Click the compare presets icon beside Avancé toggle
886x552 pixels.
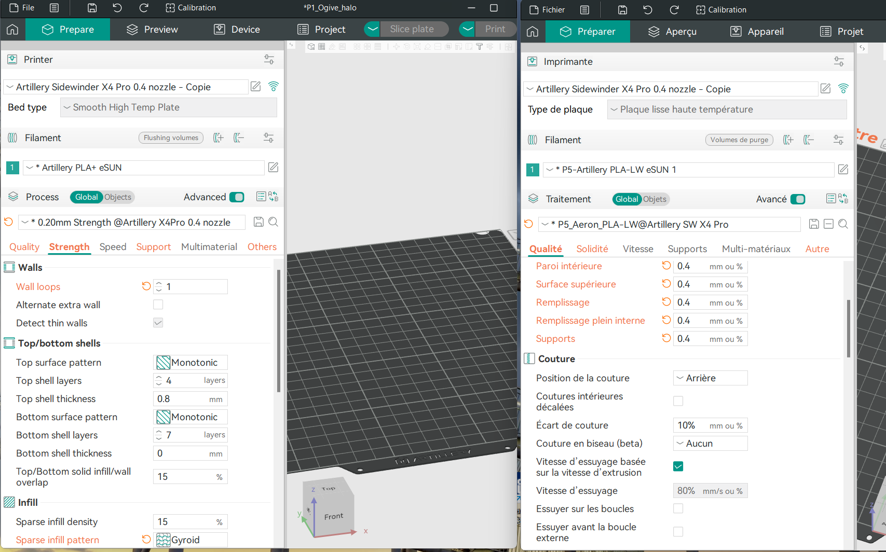[843, 199]
